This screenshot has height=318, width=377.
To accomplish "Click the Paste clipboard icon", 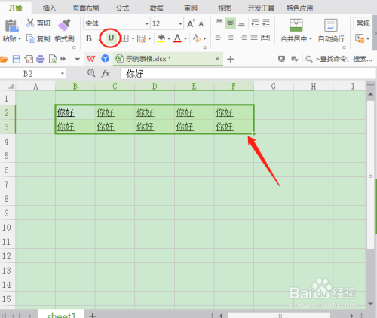I will pos(11,26).
